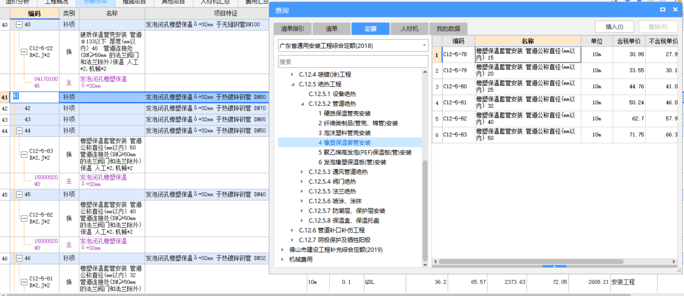Image resolution: width=684 pixels, height=296 pixels.
Task: Expand the C.12.5.4 阀门绝热 node
Action: click(x=302, y=181)
